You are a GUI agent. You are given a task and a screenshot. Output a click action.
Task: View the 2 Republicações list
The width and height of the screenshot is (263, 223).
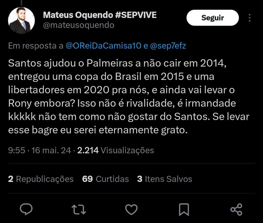(x=41, y=179)
